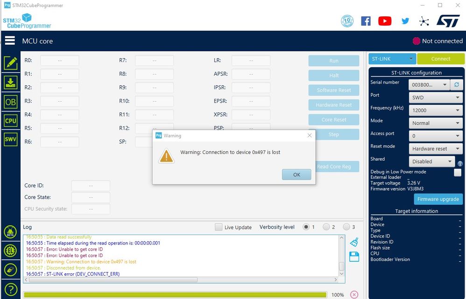Open the Reset mode dropdown

tap(436, 148)
